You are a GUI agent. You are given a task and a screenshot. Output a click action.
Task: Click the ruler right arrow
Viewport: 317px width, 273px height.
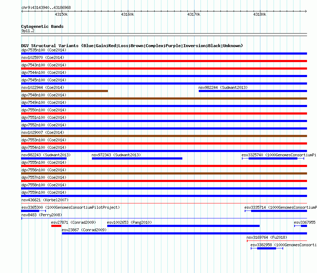306,11
